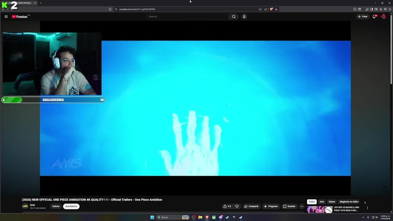393x221 pixels.
Task: Switch to the NEW OFFICIAL ONE PIECE tab
Action: [20, 3]
